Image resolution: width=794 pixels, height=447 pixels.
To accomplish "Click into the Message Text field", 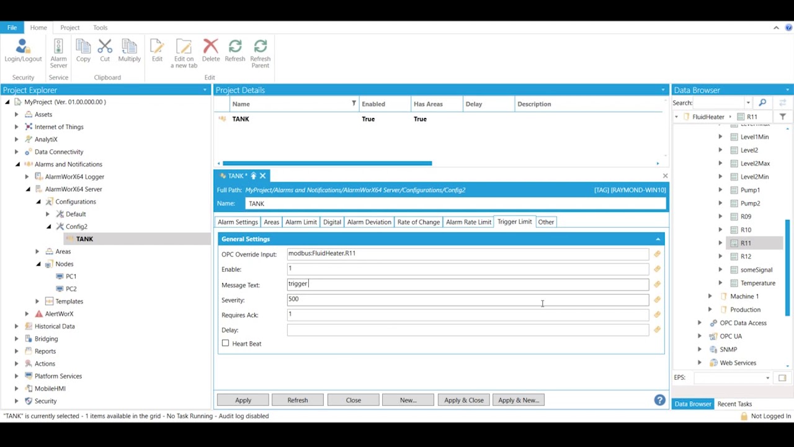I will [468, 284].
